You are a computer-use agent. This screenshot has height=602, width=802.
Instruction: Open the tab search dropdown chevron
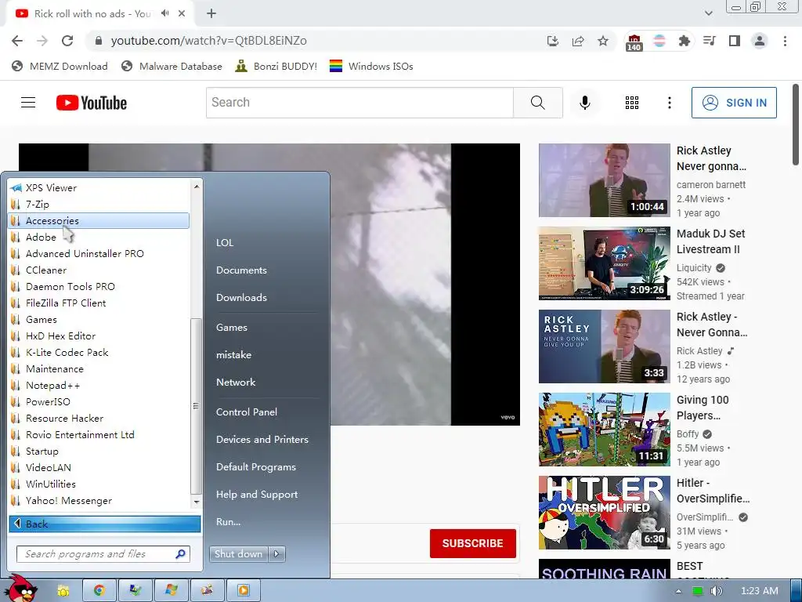708,13
